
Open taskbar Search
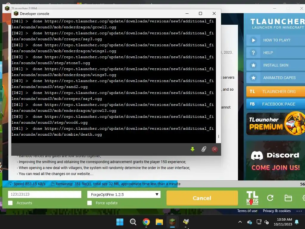133,222
